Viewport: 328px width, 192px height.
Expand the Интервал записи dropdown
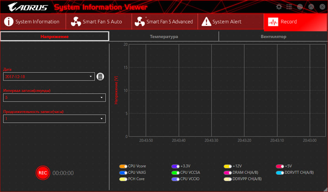point(54,97)
